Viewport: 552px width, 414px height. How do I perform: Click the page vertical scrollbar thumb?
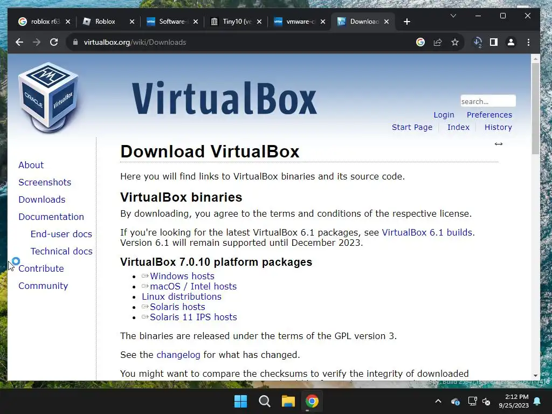[x=535, y=108]
